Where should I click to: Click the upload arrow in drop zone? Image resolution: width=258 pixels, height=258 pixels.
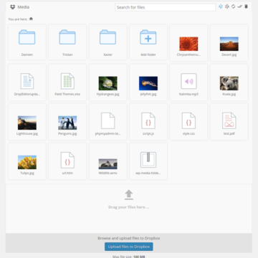pos(129,195)
